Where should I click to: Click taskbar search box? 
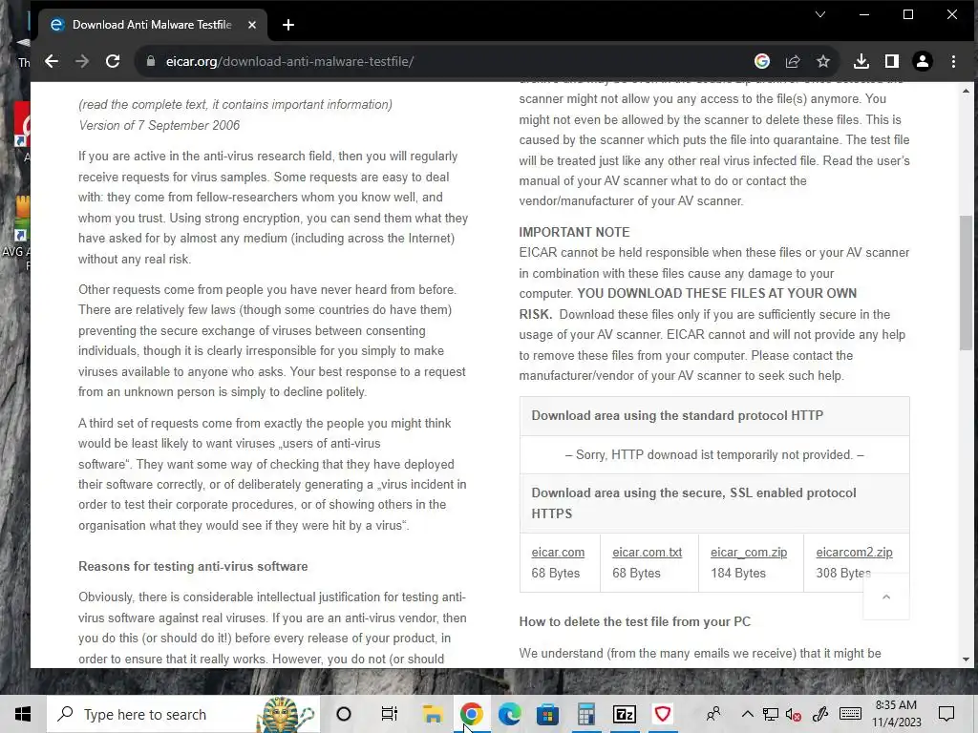coord(183,714)
